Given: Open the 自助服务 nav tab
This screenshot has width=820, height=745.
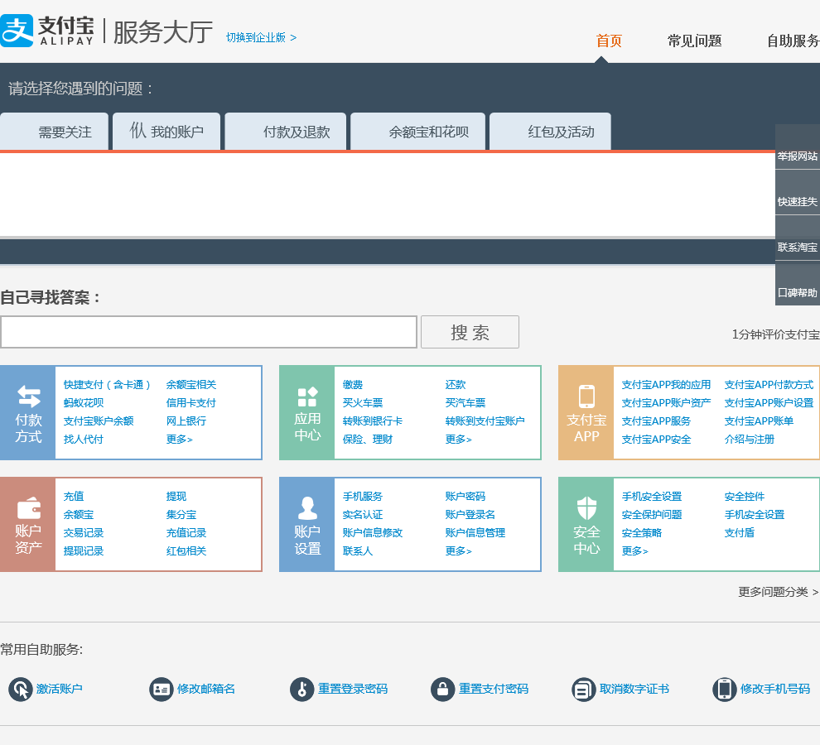Looking at the screenshot, I should (793, 41).
